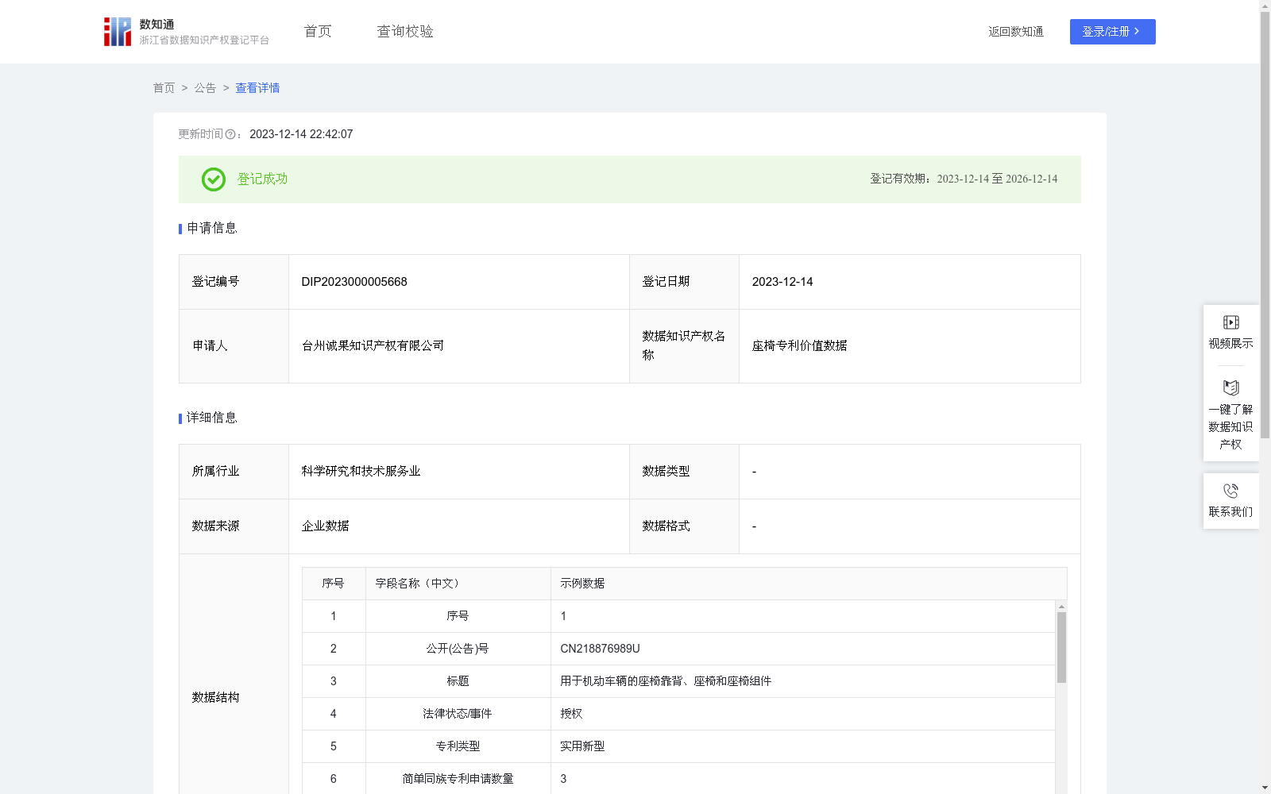
Task: Click the 详细信息 section heading
Action: pos(212,418)
